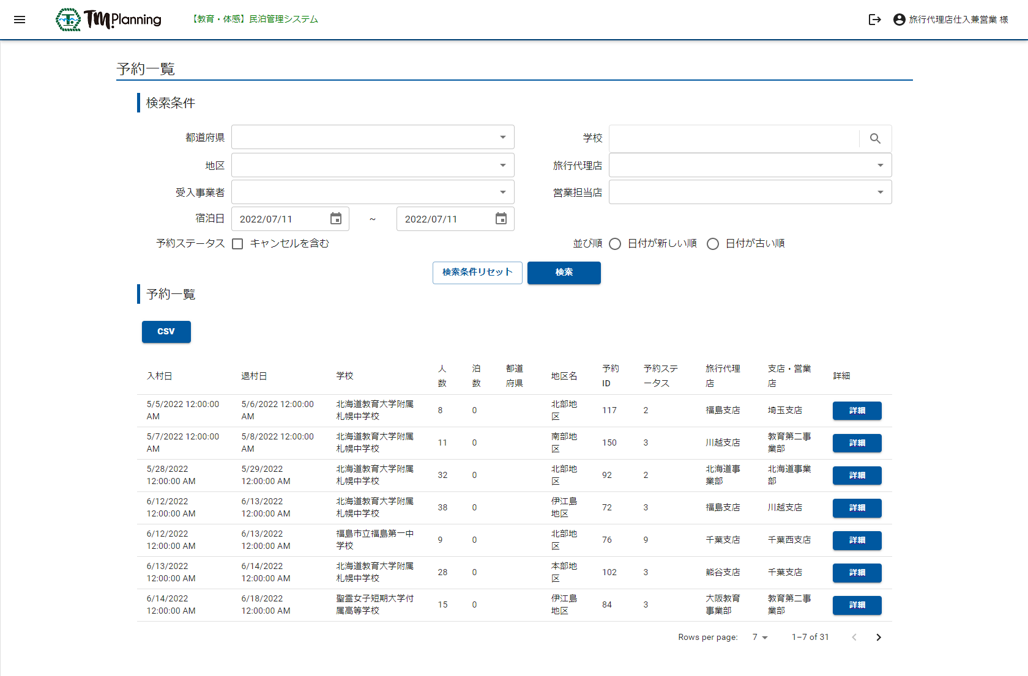The width and height of the screenshot is (1028, 676).
Task: Open calendar for start stay date
Action: [x=335, y=219]
